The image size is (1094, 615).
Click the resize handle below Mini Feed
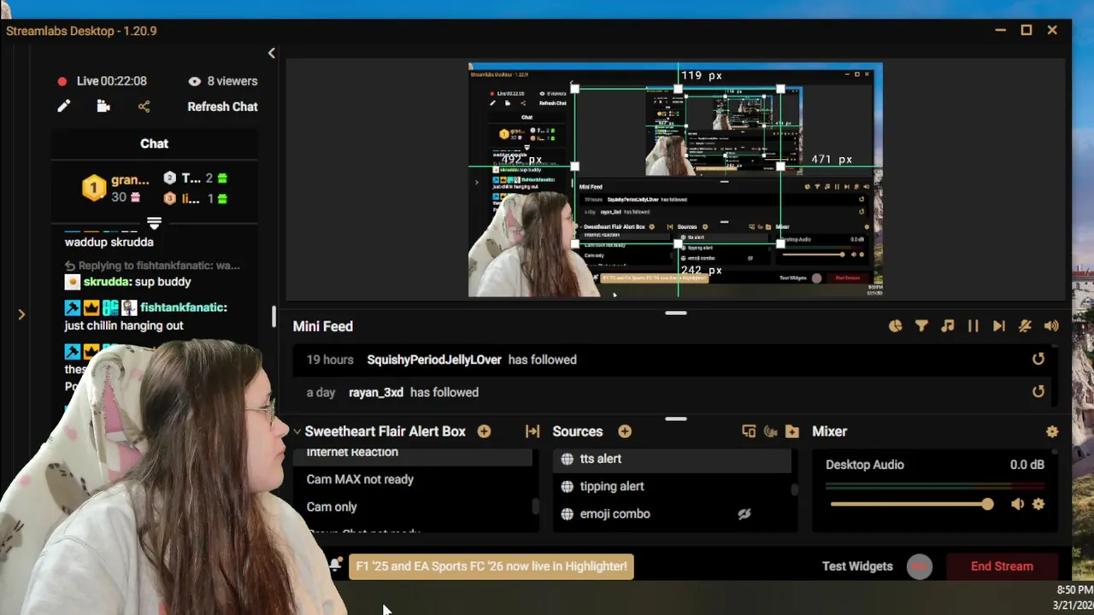676,419
